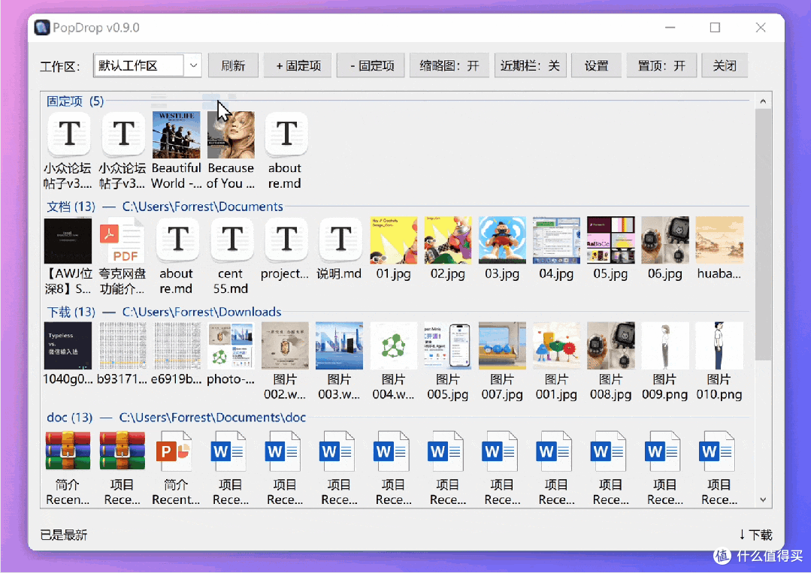Image resolution: width=811 pixels, height=573 pixels.
Task: Select the huaba... image thumbnail
Action: [719, 240]
